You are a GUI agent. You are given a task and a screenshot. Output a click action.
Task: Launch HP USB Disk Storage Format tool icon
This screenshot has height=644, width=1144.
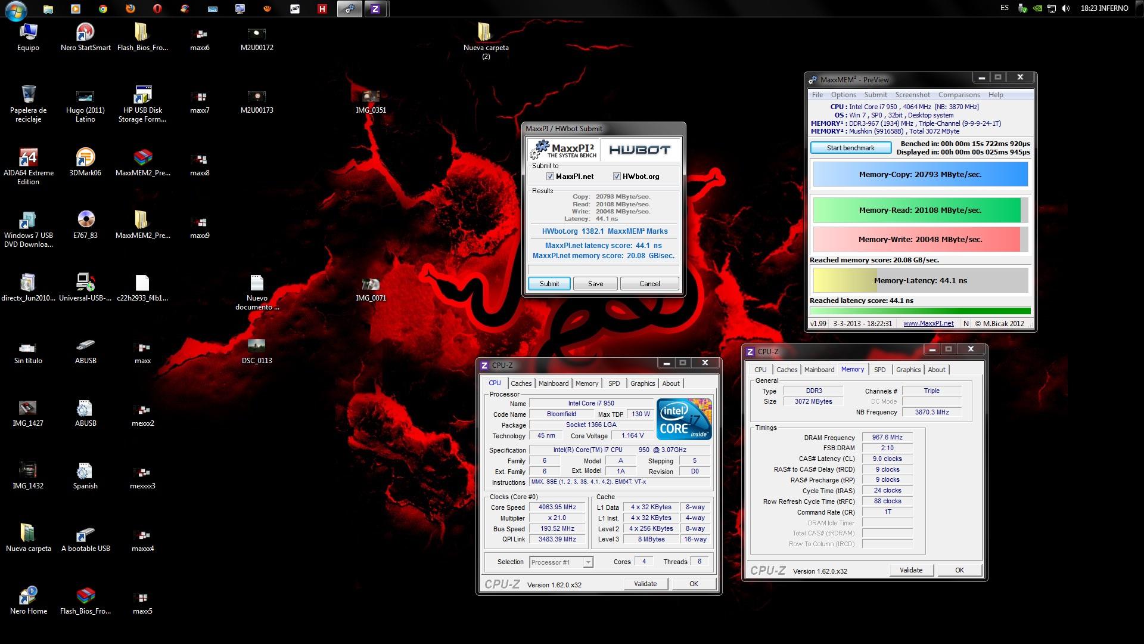(142, 104)
